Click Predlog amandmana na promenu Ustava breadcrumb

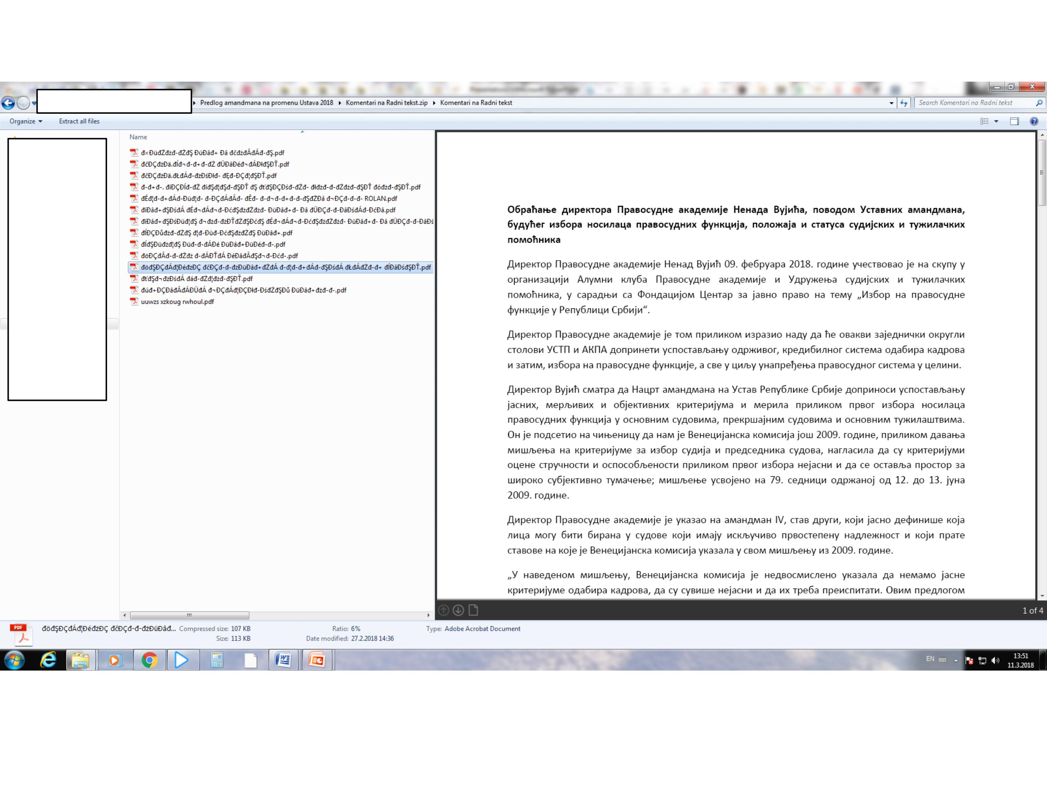point(266,103)
